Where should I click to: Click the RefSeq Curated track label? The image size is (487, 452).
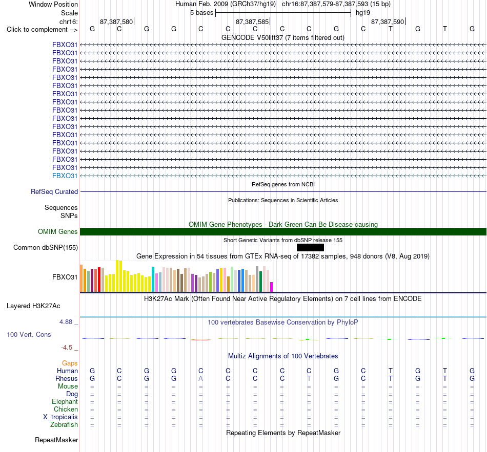(x=54, y=192)
